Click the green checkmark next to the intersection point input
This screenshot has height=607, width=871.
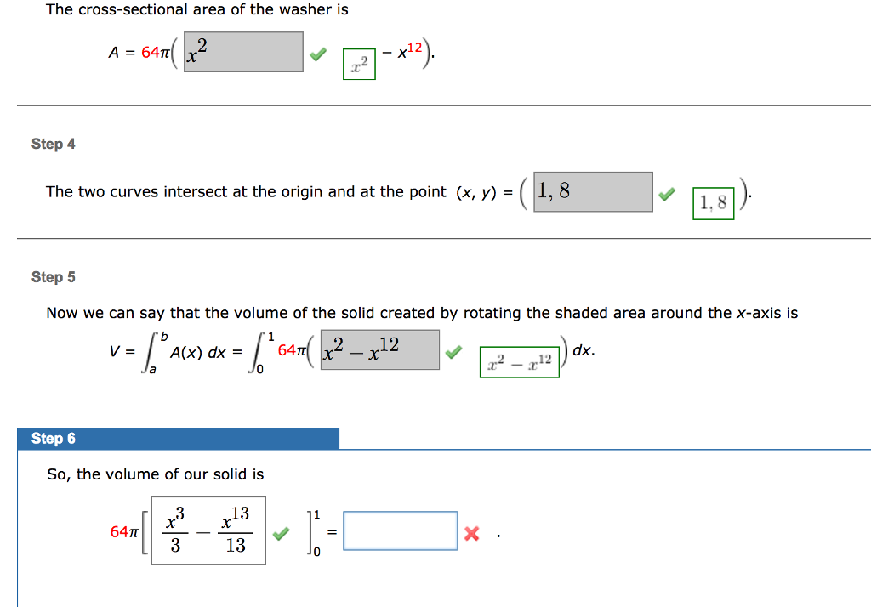click(x=666, y=196)
